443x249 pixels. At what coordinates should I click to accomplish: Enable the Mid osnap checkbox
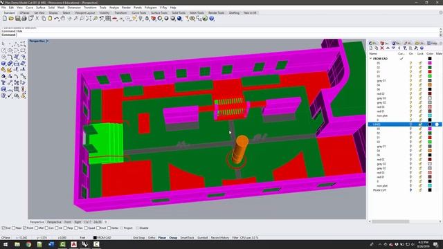tap(36, 228)
